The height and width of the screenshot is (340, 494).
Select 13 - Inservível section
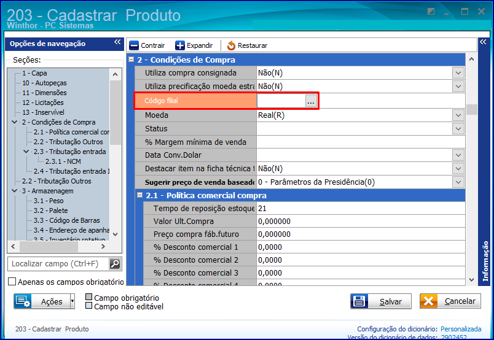[43, 112]
